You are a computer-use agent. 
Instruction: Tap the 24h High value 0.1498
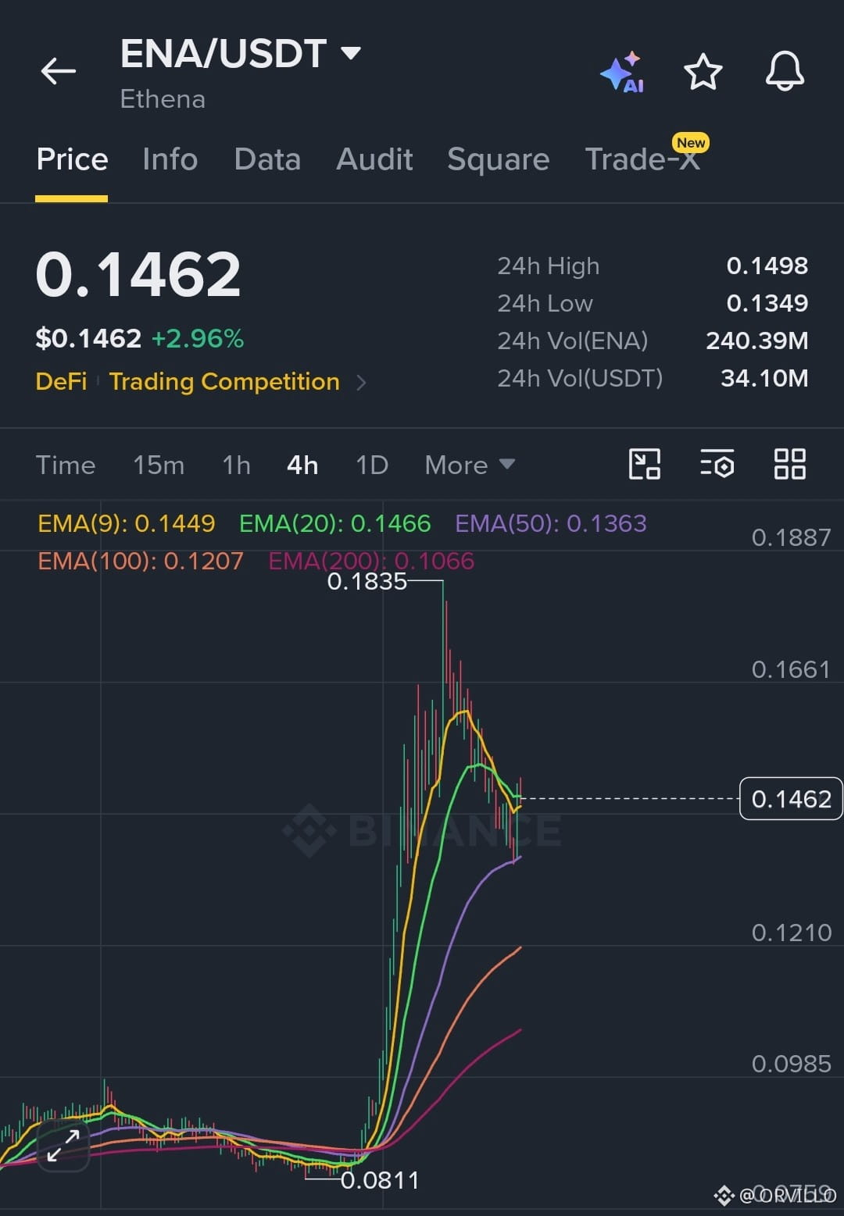point(767,266)
